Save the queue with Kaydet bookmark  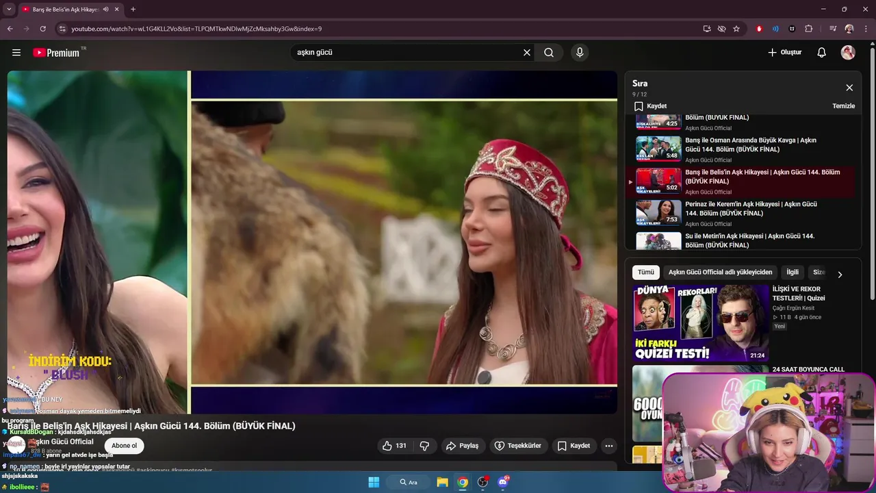click(x=650, y=106)
